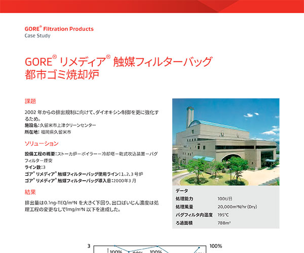304x253 pixels.
Task: Click the 処理風量 label
Action: (184, 207)
